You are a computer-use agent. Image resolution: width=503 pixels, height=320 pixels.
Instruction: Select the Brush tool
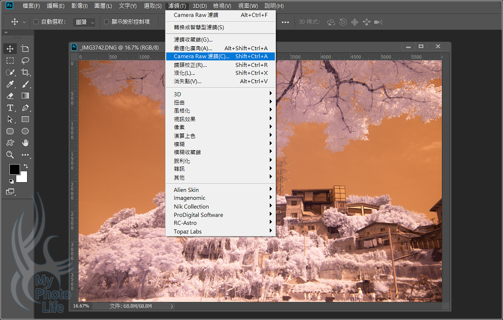point(25,84)
